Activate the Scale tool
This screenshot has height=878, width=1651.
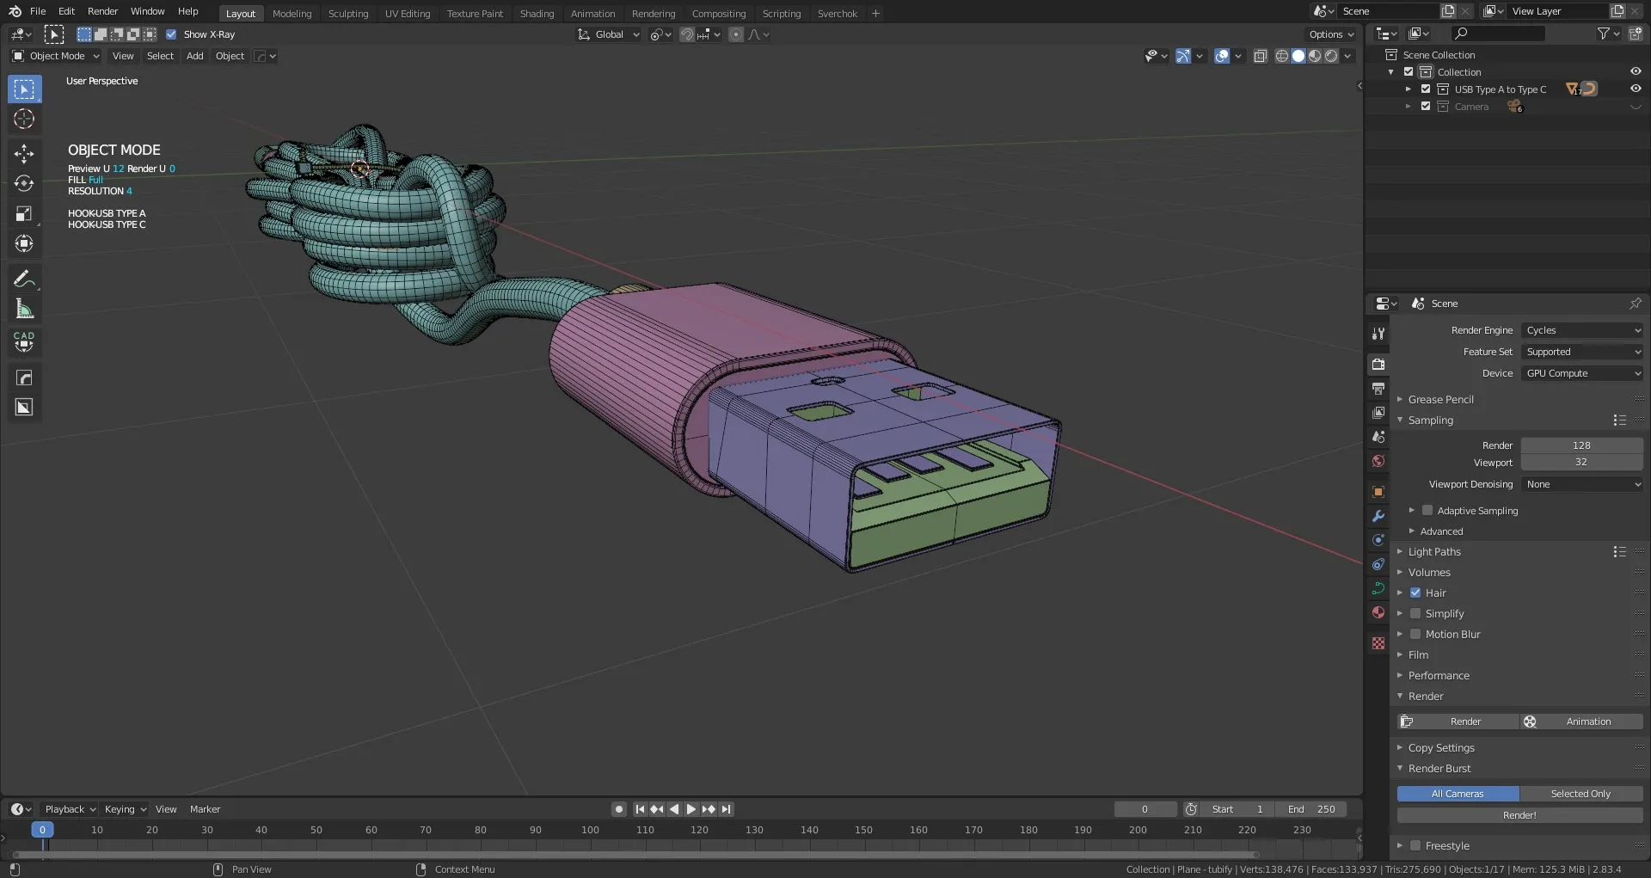[x=24, y=214]
